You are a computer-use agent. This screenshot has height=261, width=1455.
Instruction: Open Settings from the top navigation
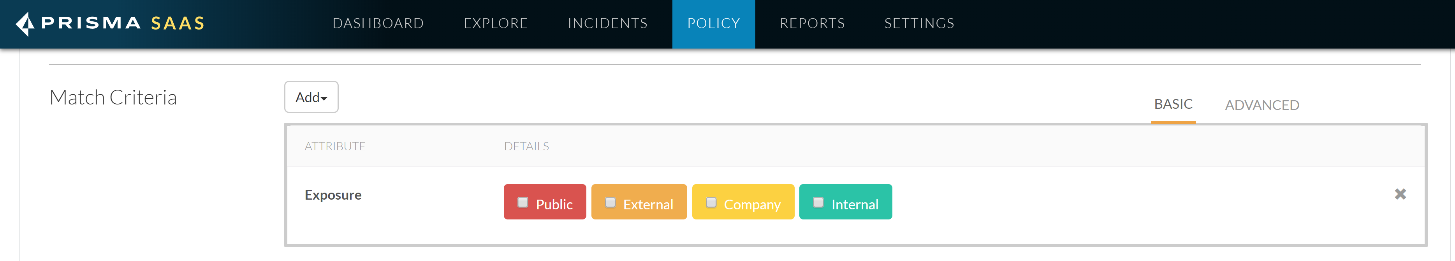[x=919, y=24]
